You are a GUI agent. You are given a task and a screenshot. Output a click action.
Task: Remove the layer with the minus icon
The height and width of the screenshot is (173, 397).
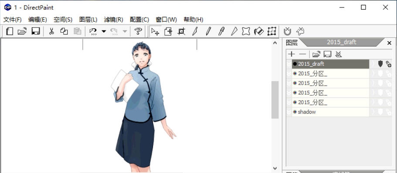pos(302,54)
